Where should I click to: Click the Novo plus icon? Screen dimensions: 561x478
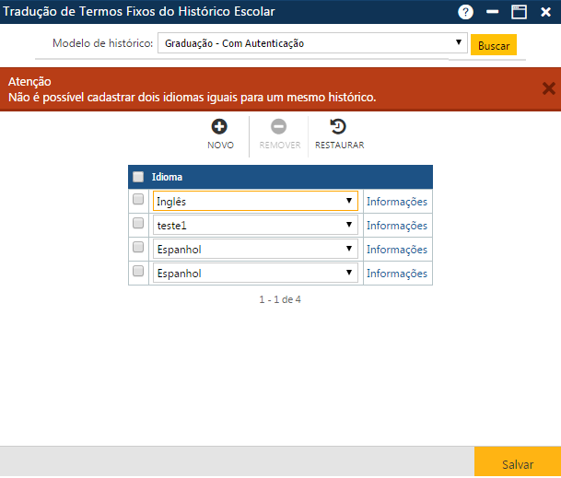220,127
